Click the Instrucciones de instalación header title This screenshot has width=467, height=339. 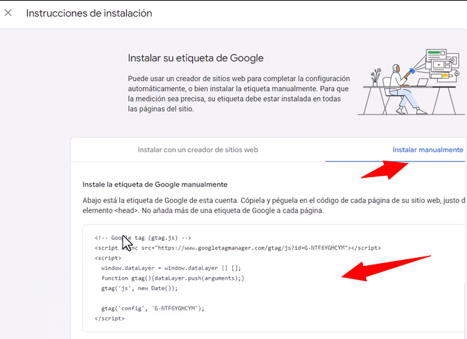coord(89,13)
